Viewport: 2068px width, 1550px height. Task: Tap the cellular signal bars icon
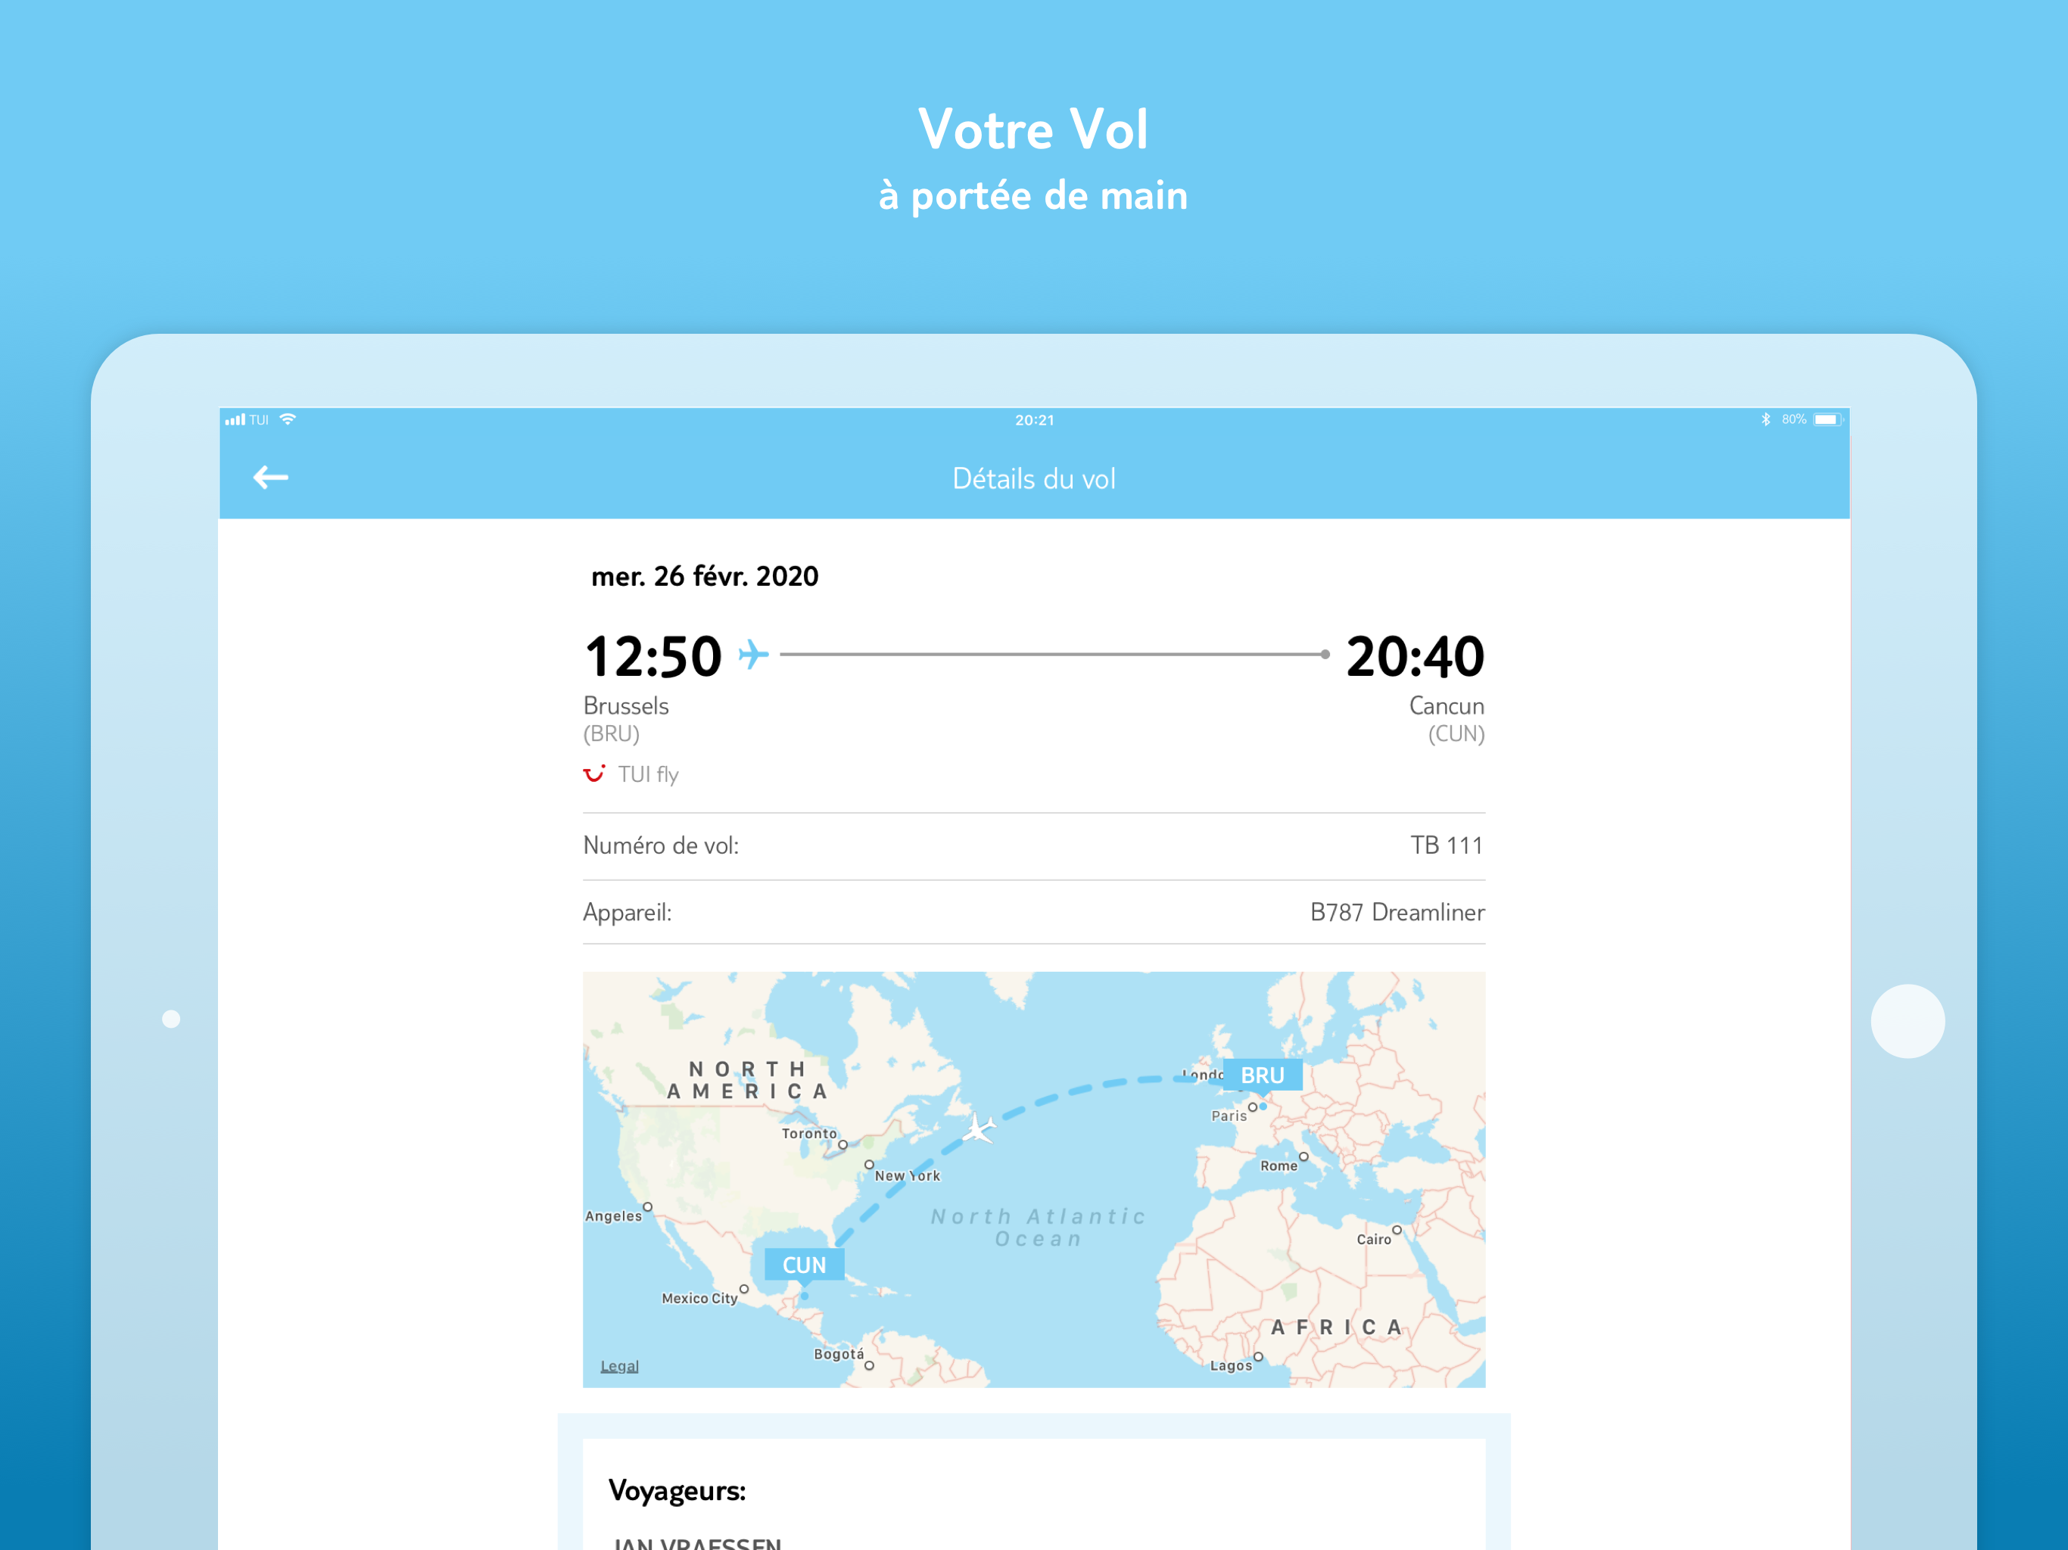pos(235,420)
